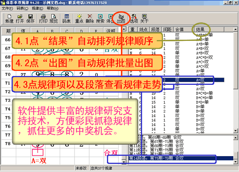Open the 码表 code table icon
The image size is (239, 172).
tap(66, 19)
